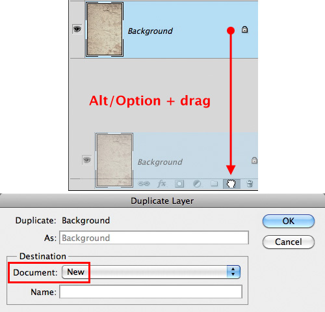This screenshot has height=312, width=325.
Task: Click the As layer name field
Action: tap(154, 238)
